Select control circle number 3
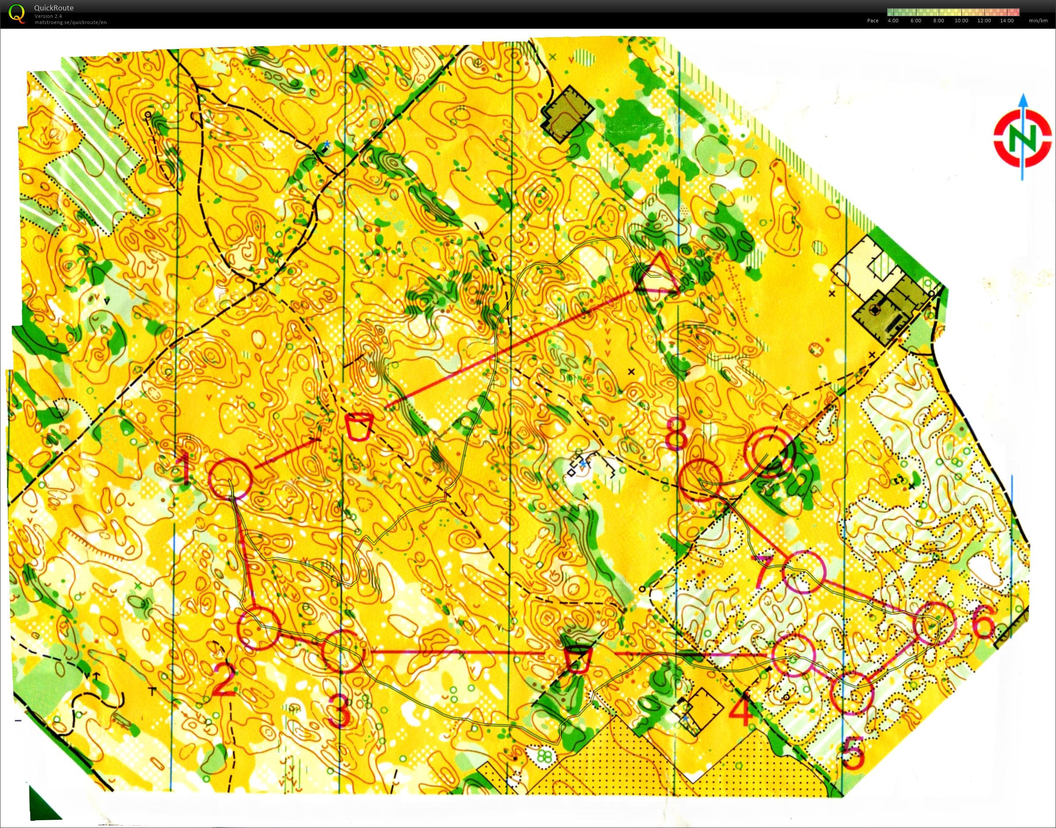This screenshot has width=1056, height=828. 343,651
